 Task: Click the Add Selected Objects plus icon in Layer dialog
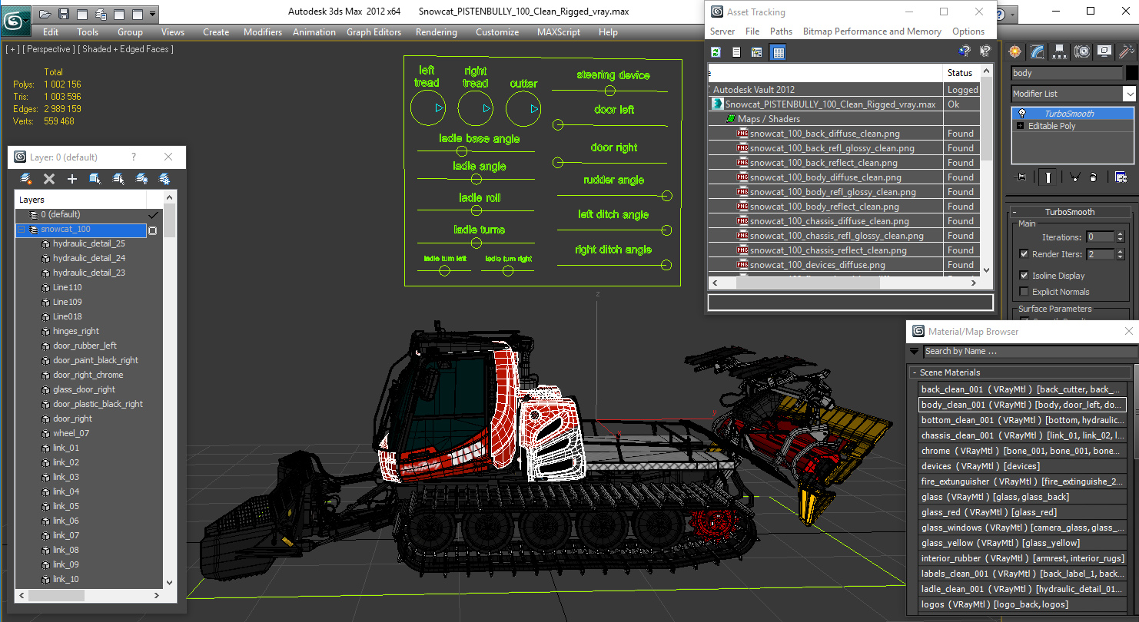pos(72,178)
